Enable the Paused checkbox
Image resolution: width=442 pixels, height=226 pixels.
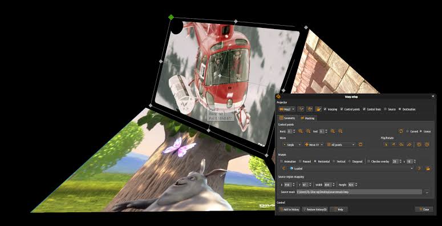300,162
